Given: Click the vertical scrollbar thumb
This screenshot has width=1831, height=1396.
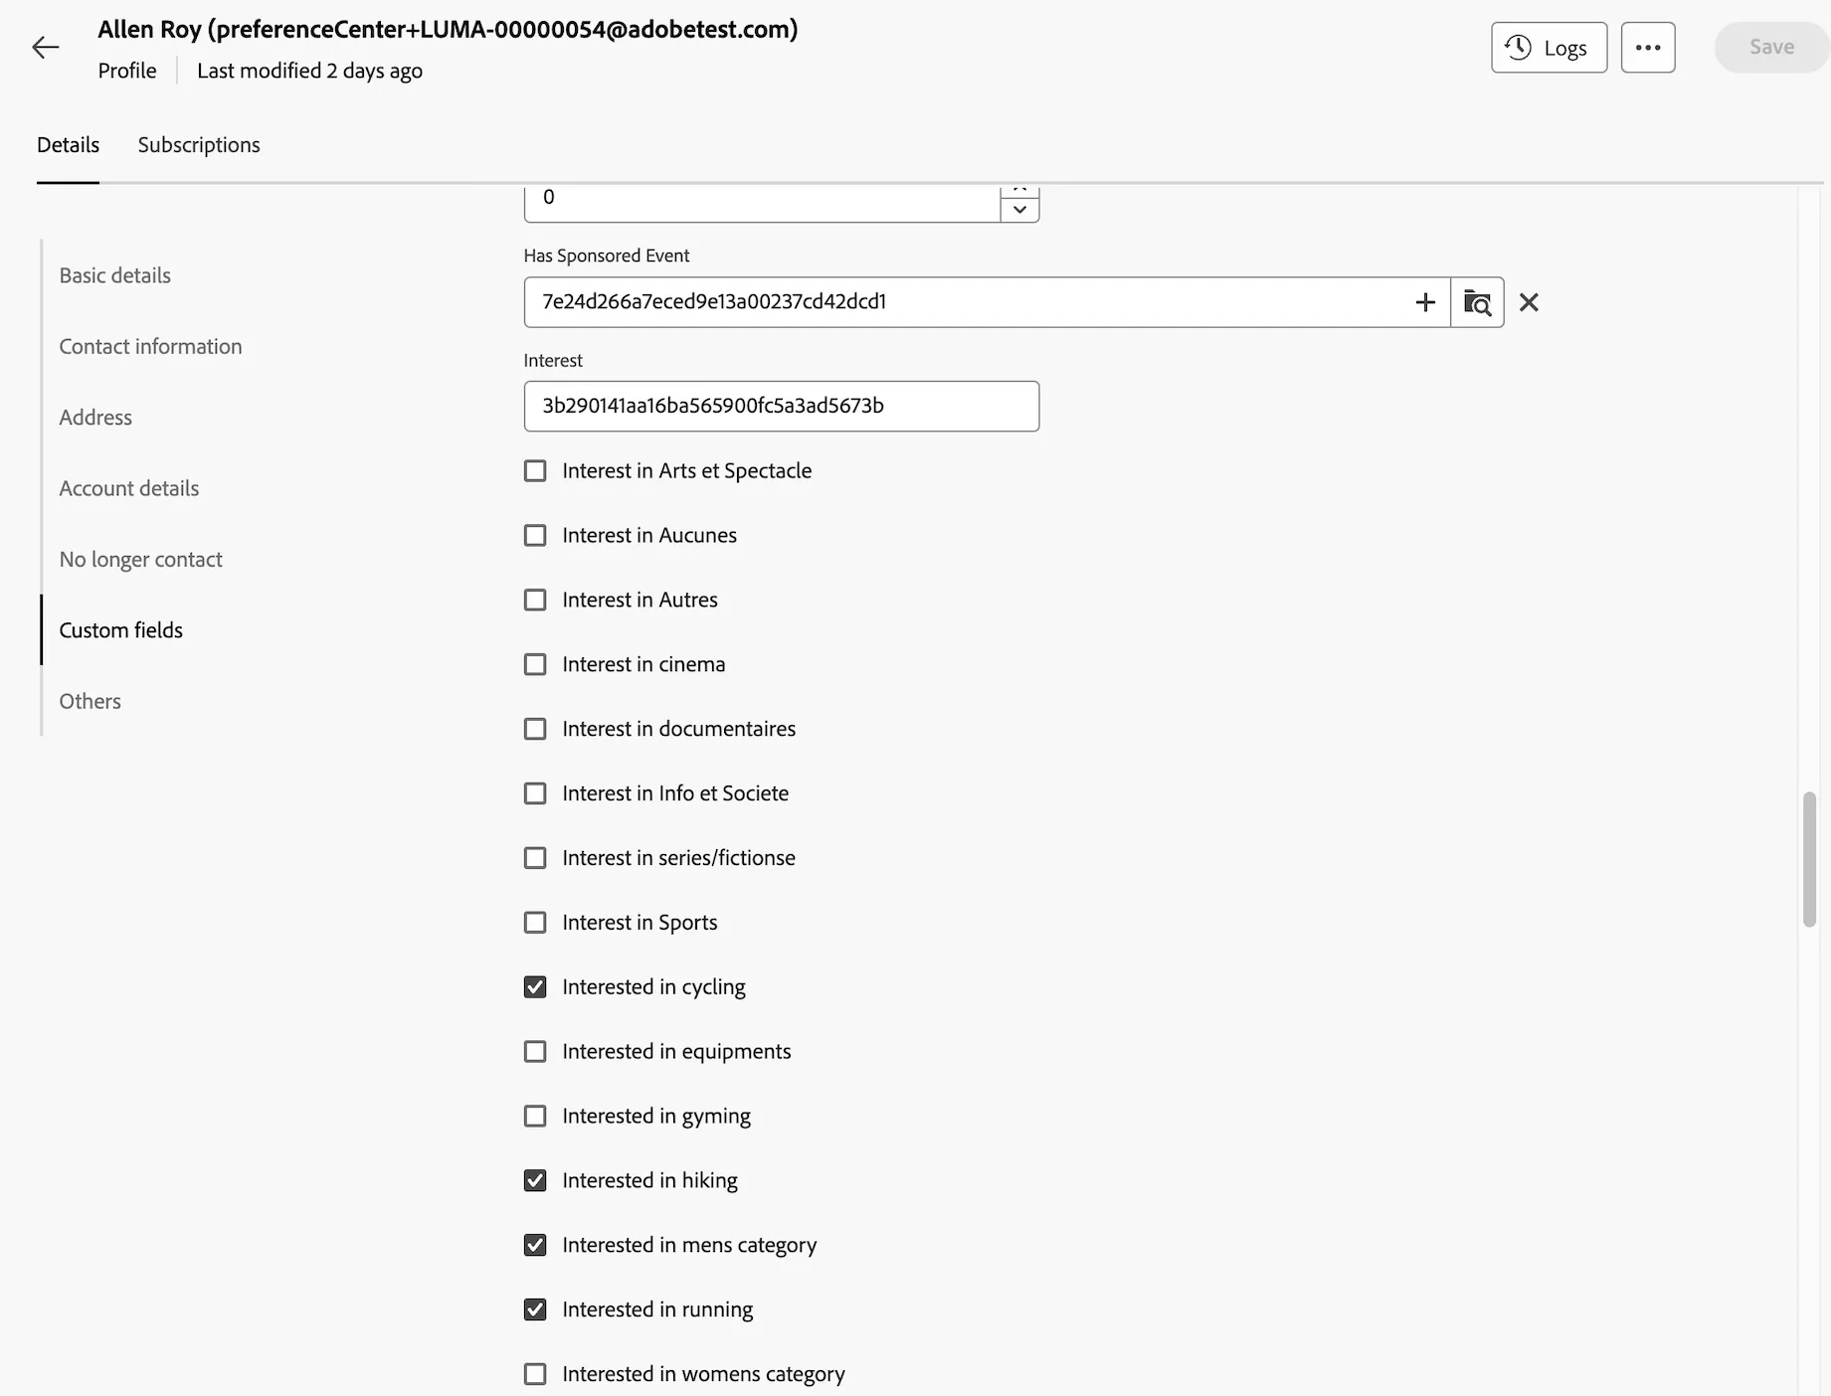Looking at the screenshot, I should click(1809, 859).
